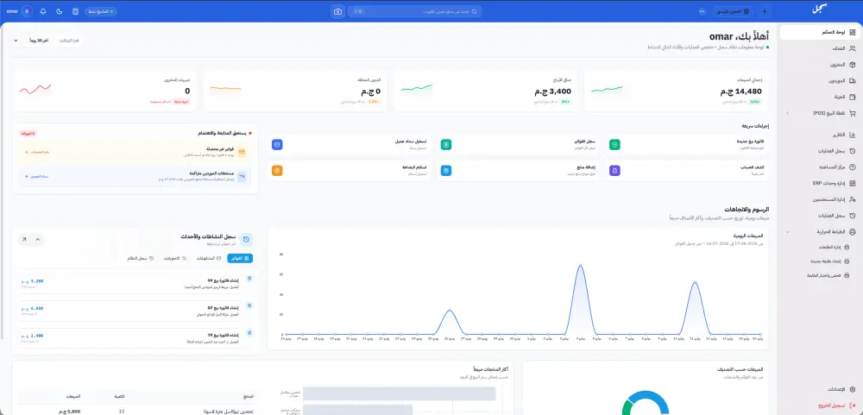Open the calculator icon in top bar
Screen dimensions: 863x415
75,11
